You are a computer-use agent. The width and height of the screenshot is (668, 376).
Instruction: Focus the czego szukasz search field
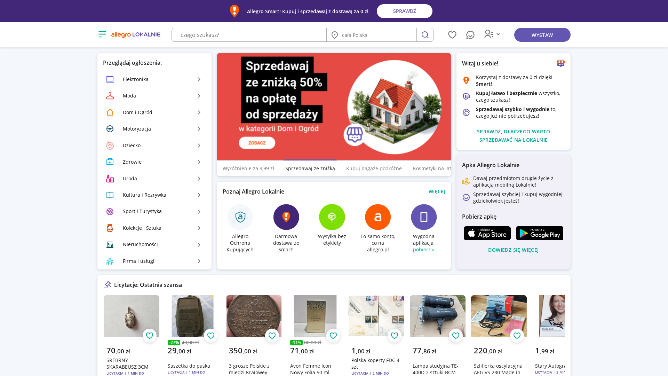249,35
